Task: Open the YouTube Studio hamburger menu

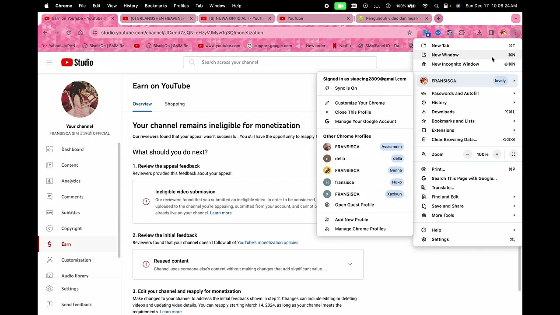Action: (49, 62)
